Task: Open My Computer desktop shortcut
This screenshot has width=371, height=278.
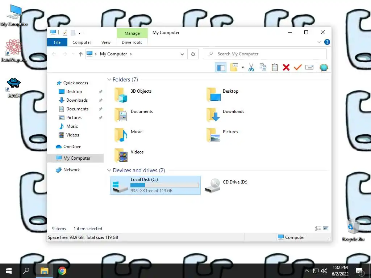Action: tap(14, 15)
